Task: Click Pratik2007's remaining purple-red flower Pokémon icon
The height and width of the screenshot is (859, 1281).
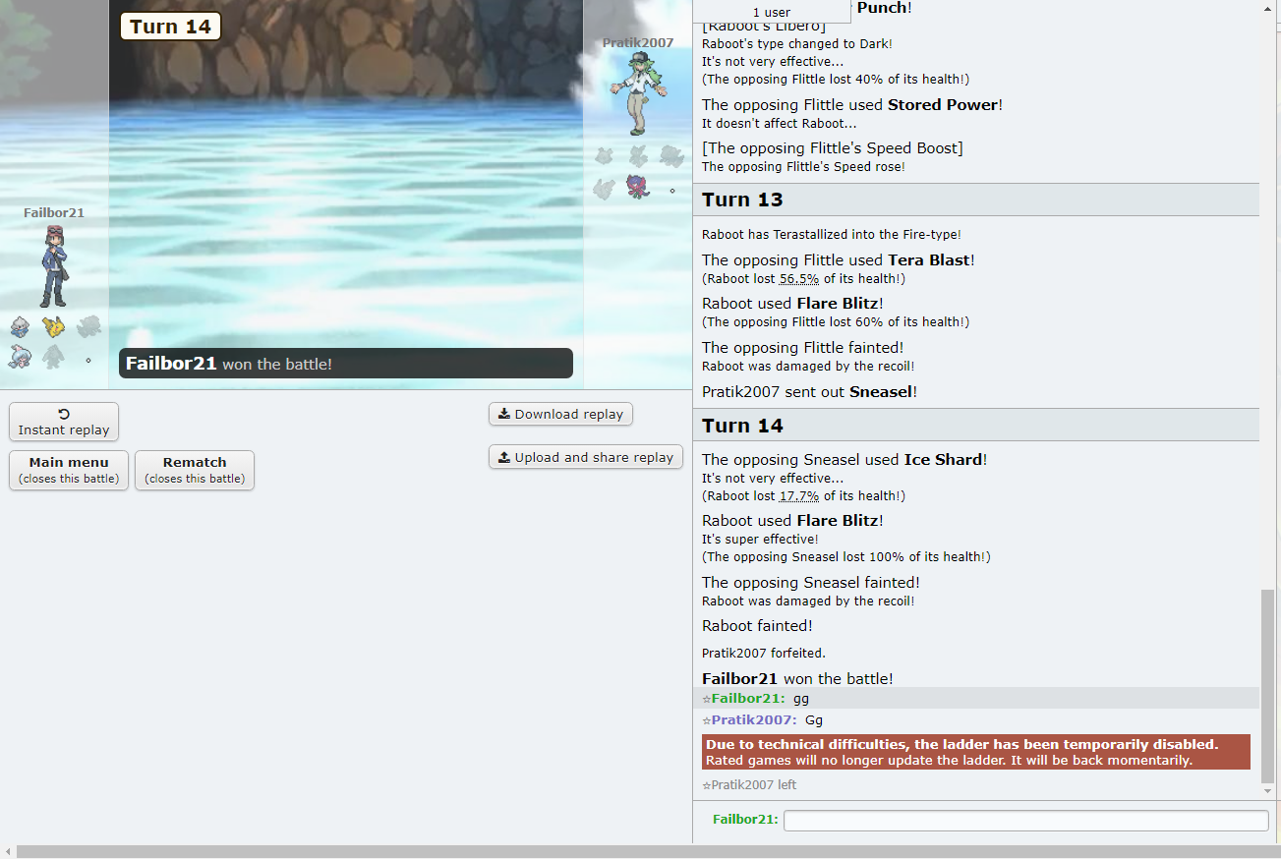Action: point(638,186)
